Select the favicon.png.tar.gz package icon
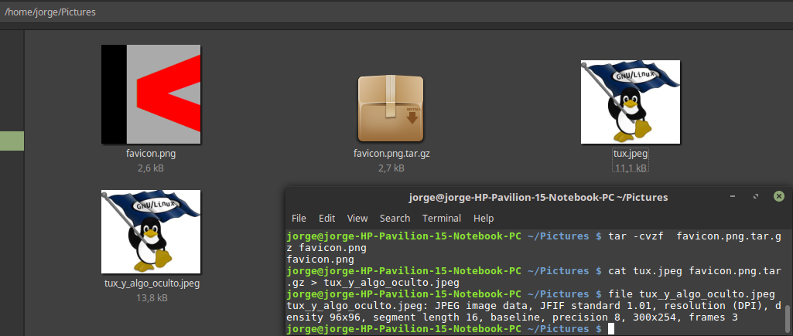 click(x=391, y=109)
